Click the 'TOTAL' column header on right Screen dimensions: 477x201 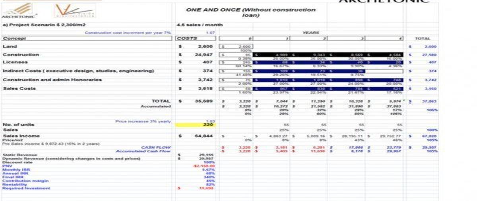[422, 38]
